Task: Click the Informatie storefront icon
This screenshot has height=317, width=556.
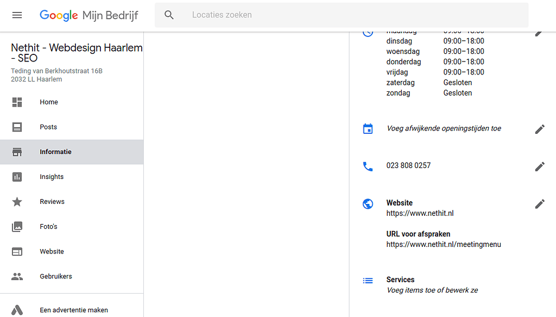Action: point(17,152)
